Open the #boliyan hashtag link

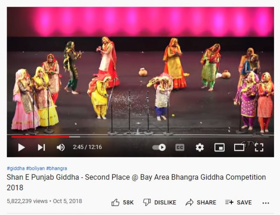pyautogui.click(x=35, y=168)
